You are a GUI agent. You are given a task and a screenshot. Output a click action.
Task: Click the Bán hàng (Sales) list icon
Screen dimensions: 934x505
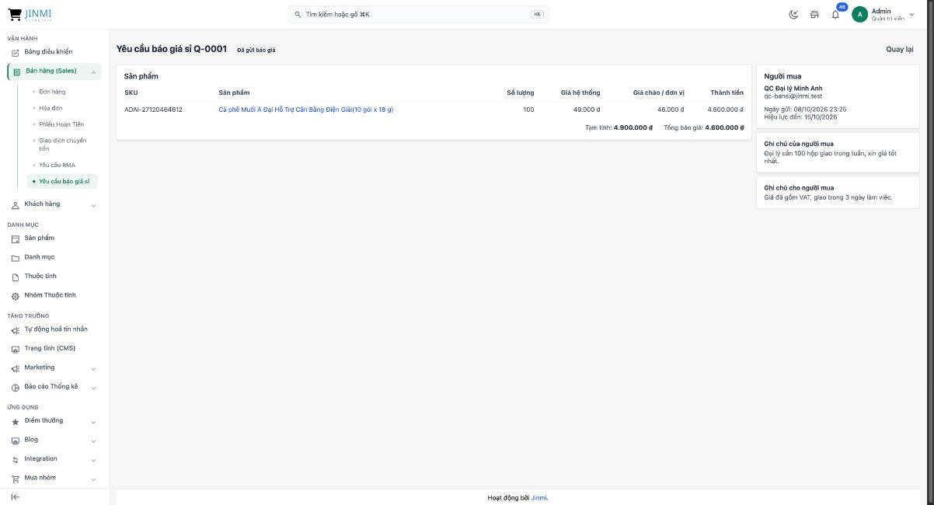tap(17, 71)
